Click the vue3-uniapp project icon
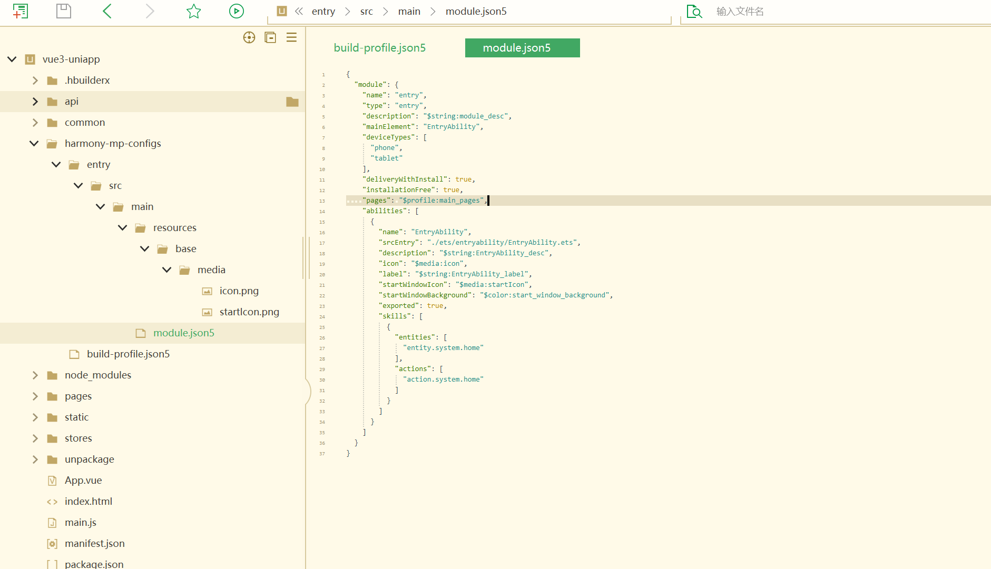 click(x=30, y=59)
